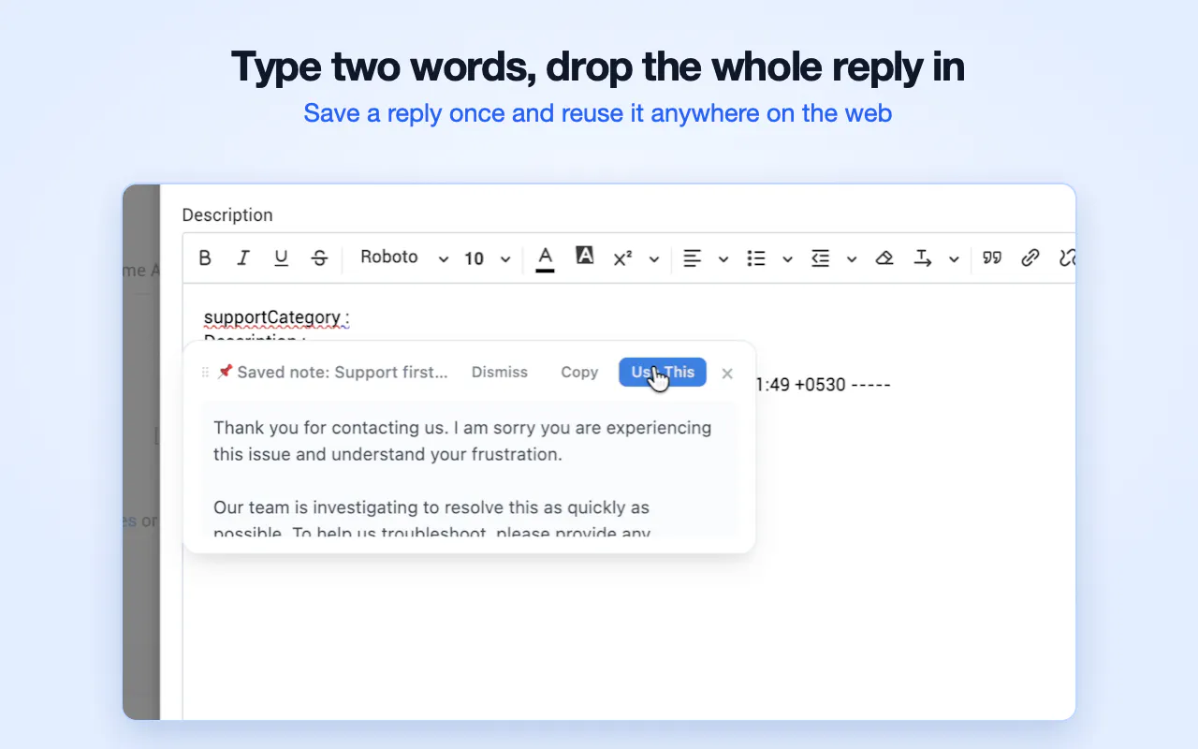Image resolution: width=1198 pixels, height=749 pixels.
Task: Insert a block quote
Action: [x=992, y=257]
